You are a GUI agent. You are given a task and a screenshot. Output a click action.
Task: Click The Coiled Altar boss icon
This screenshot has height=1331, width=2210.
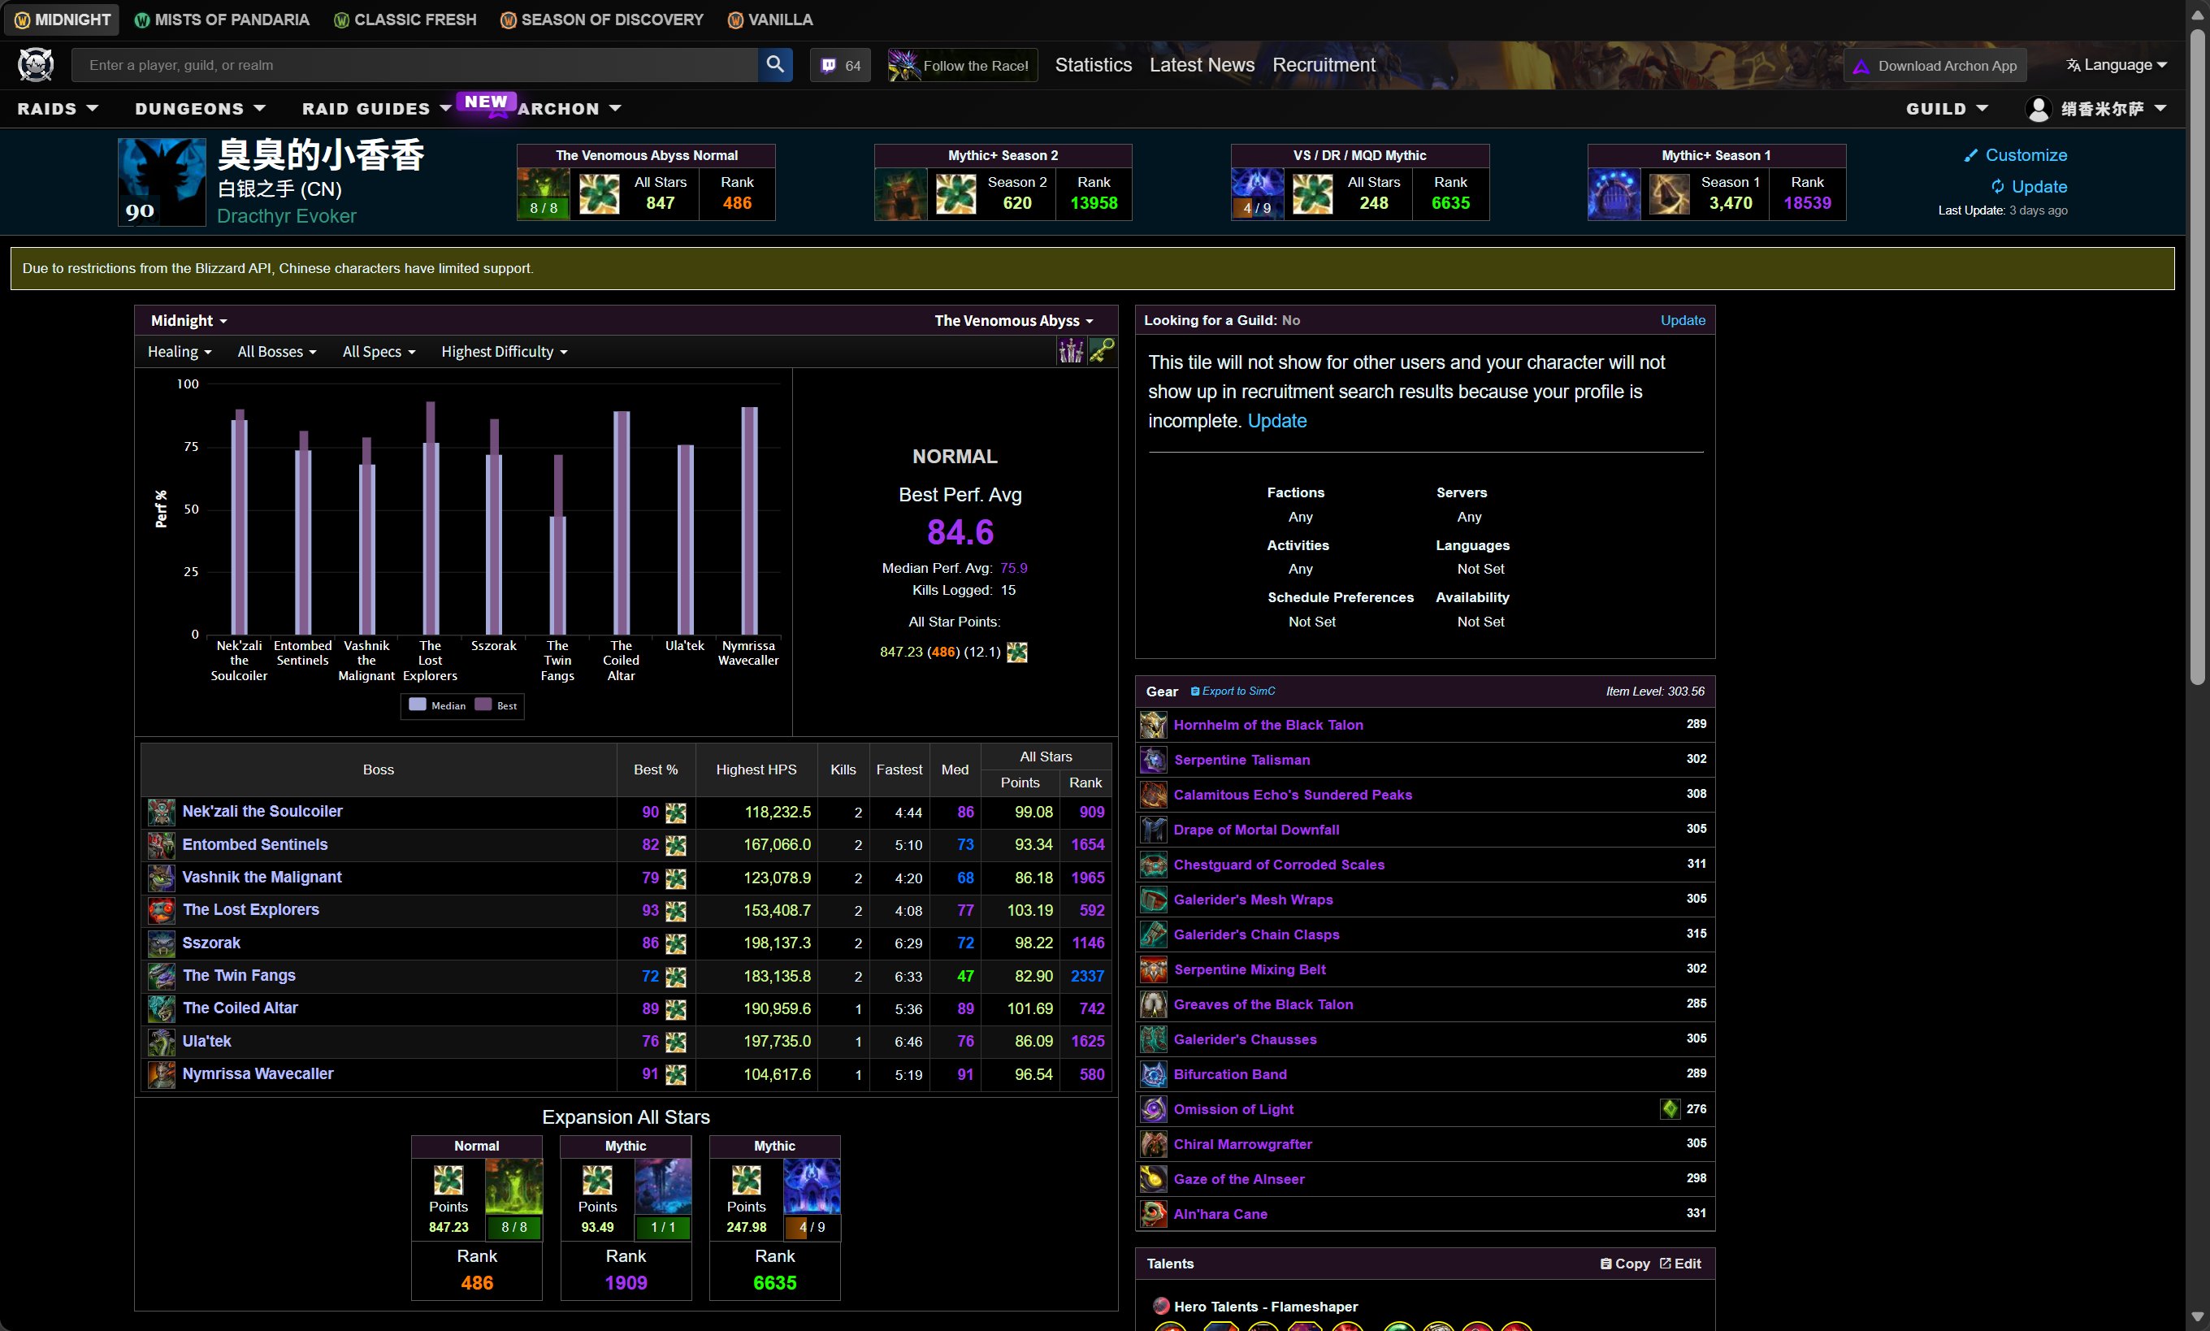point(162,1009)
